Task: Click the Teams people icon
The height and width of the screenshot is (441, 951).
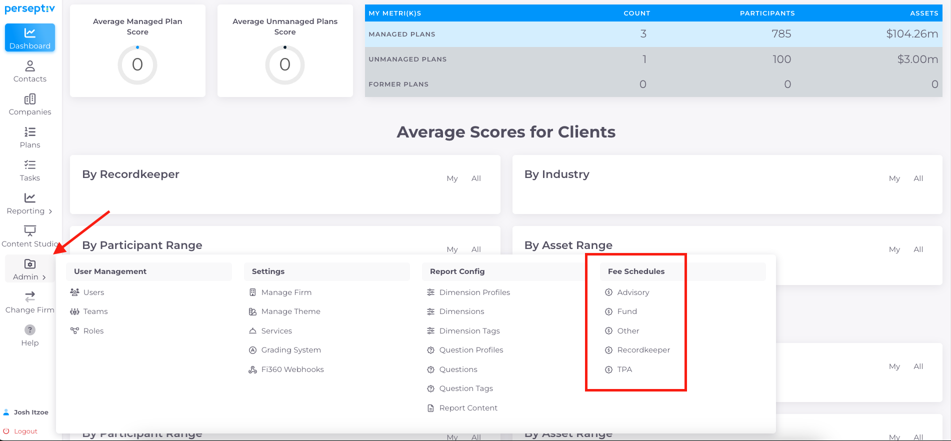Action: tap(74, 311)
